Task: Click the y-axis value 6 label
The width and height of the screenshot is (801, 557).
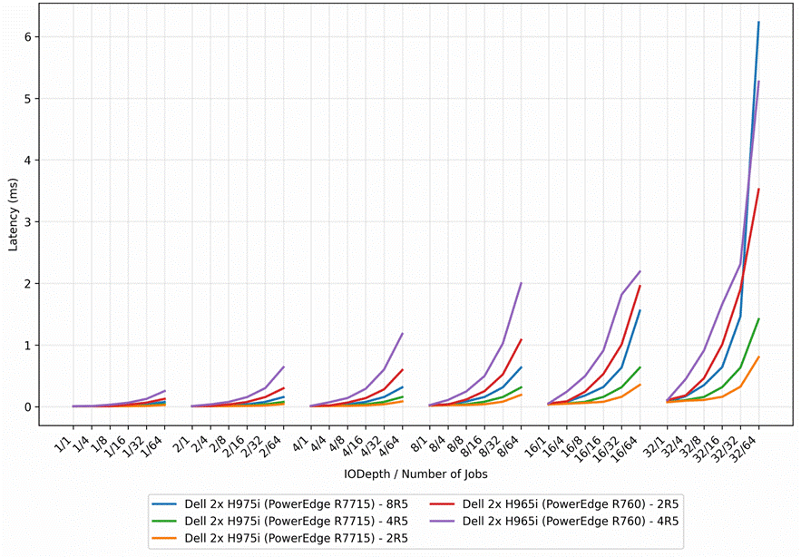Action: point(29,37)
